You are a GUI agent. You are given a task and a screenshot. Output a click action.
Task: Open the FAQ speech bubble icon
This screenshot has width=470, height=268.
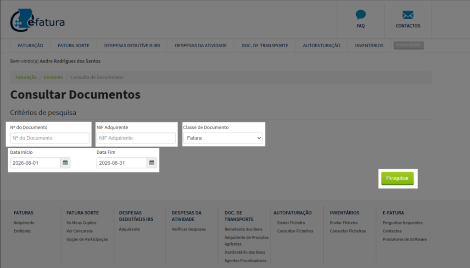[361, 15]
